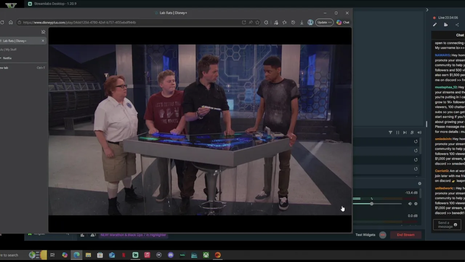Screen dimensions: 465x262
Task: Open read aloud icon in address bar
Action: 251,22
